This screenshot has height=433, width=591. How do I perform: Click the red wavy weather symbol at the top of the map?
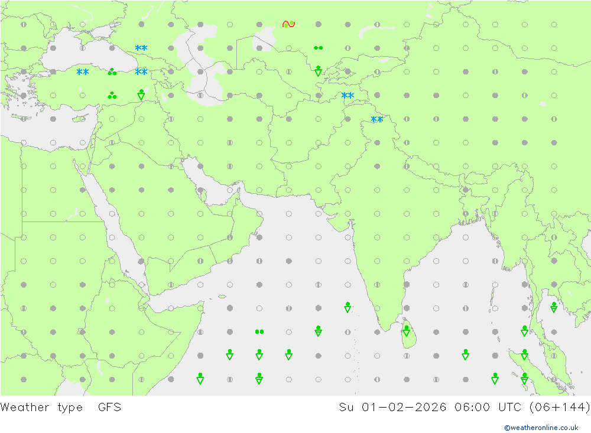(x=289, y=24)
